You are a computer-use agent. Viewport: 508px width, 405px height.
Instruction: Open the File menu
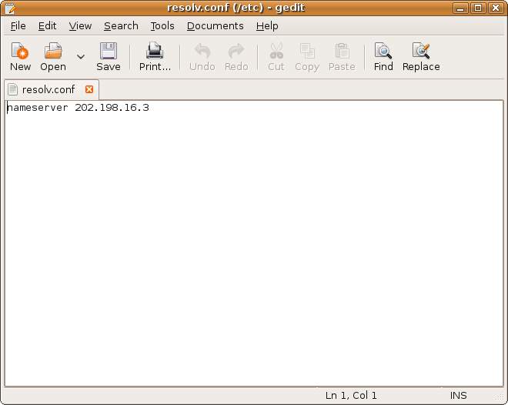[18, 26]
